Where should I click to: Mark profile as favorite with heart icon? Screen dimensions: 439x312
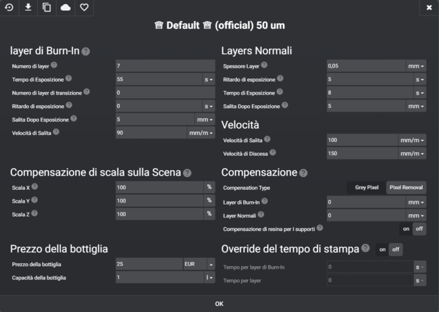84,7
